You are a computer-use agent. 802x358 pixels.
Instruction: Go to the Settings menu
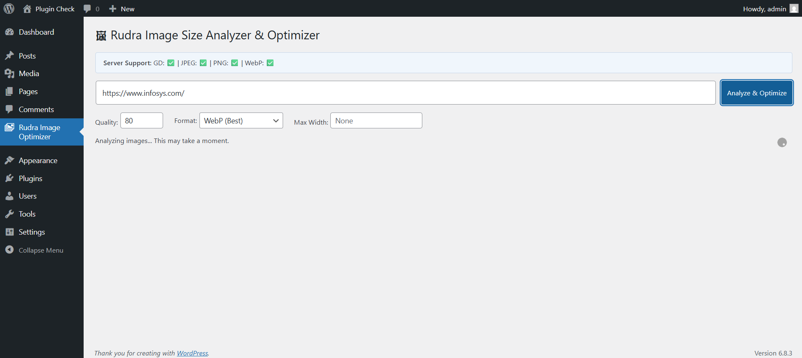tap(32, 232)
